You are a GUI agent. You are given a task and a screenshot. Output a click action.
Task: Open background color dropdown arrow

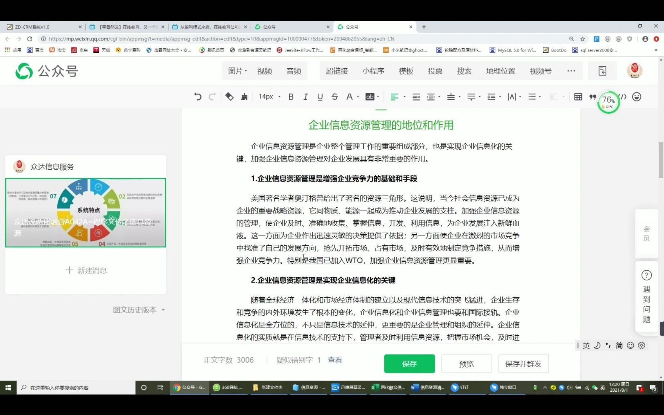378,97
